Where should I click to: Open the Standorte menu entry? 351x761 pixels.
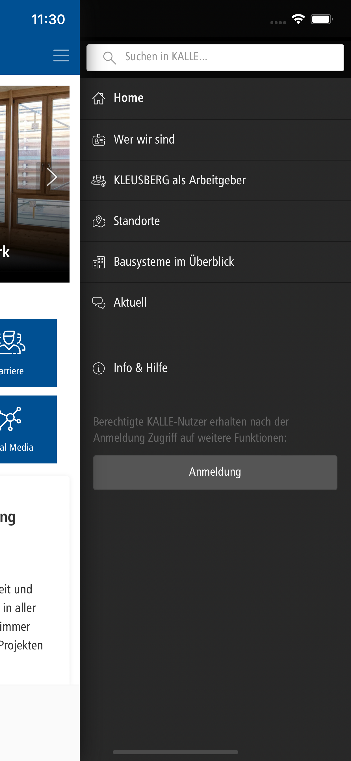[215, 221]
